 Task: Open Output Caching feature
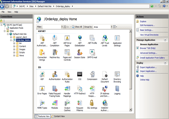coord(67,106)
